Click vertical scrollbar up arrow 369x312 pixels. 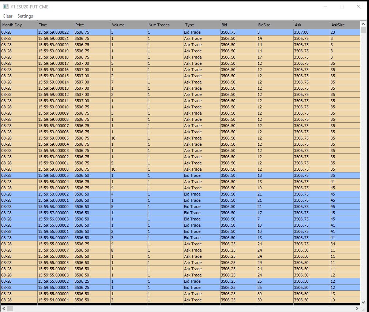[363, 24]
